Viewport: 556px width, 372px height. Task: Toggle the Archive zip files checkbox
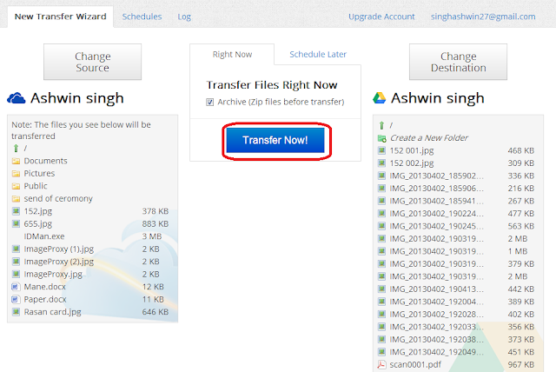coord(210,103)
